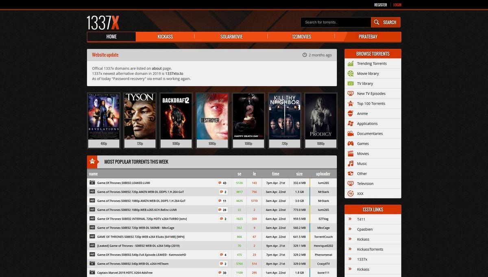Click the Other category folder icon
The image size is (488, 277).
pos(350,174)
